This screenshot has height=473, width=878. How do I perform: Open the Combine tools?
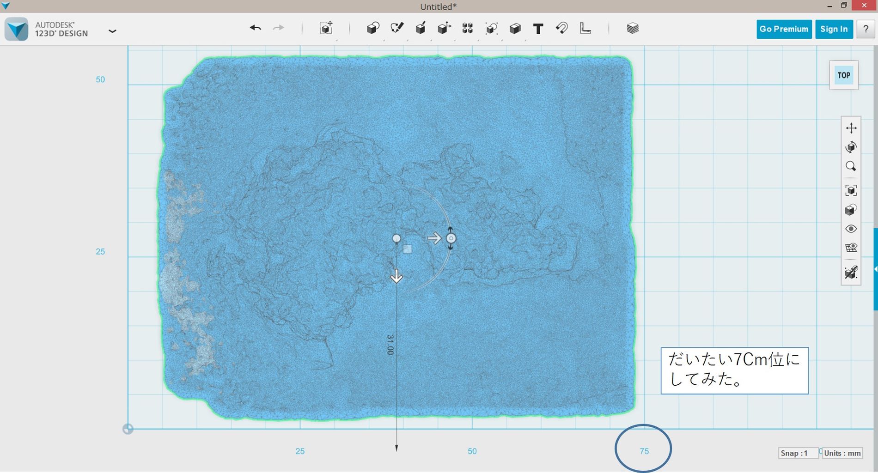pyautogui.click(x=515, y=29)
